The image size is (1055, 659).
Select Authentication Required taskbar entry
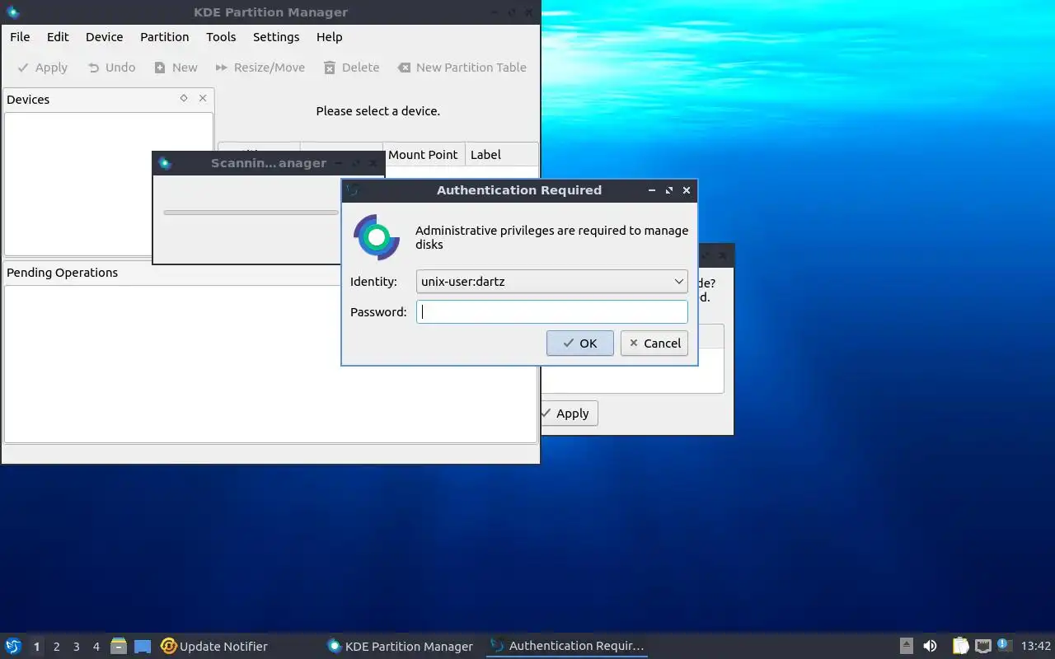pyautogui.click(x=566, y=647)
